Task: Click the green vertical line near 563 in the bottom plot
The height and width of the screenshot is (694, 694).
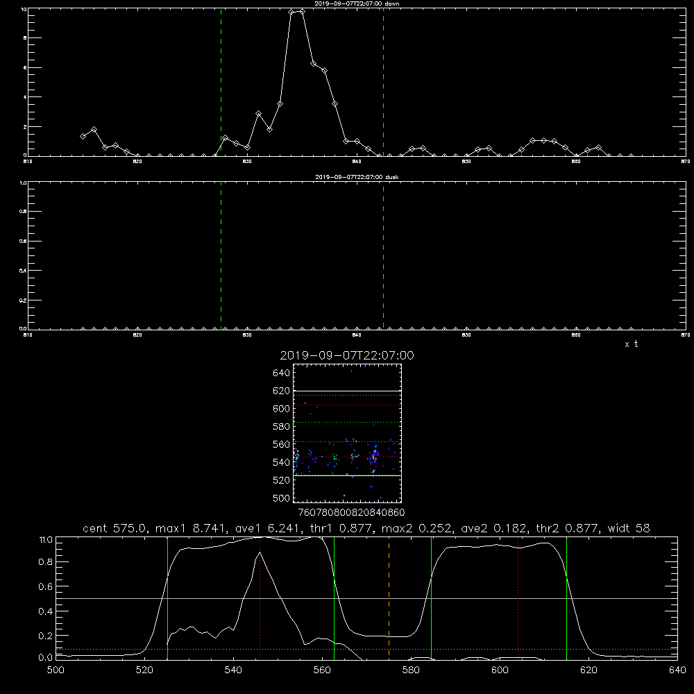Action: click(x=335, y=598)
